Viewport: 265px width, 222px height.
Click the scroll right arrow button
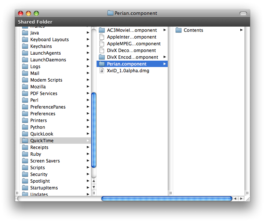(241, 198)
